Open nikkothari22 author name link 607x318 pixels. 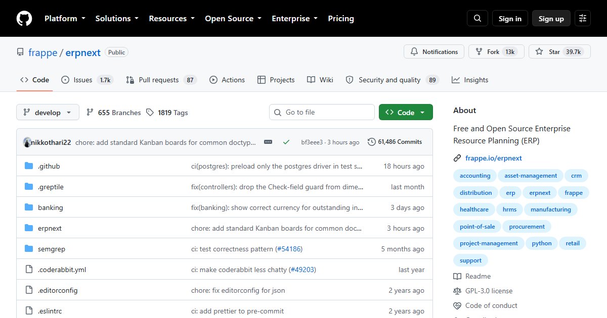tap(51, 142)
